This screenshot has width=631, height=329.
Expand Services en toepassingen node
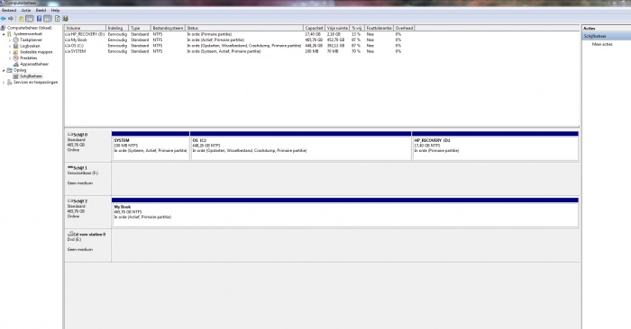pyautogui.click(x=4, y=83)
